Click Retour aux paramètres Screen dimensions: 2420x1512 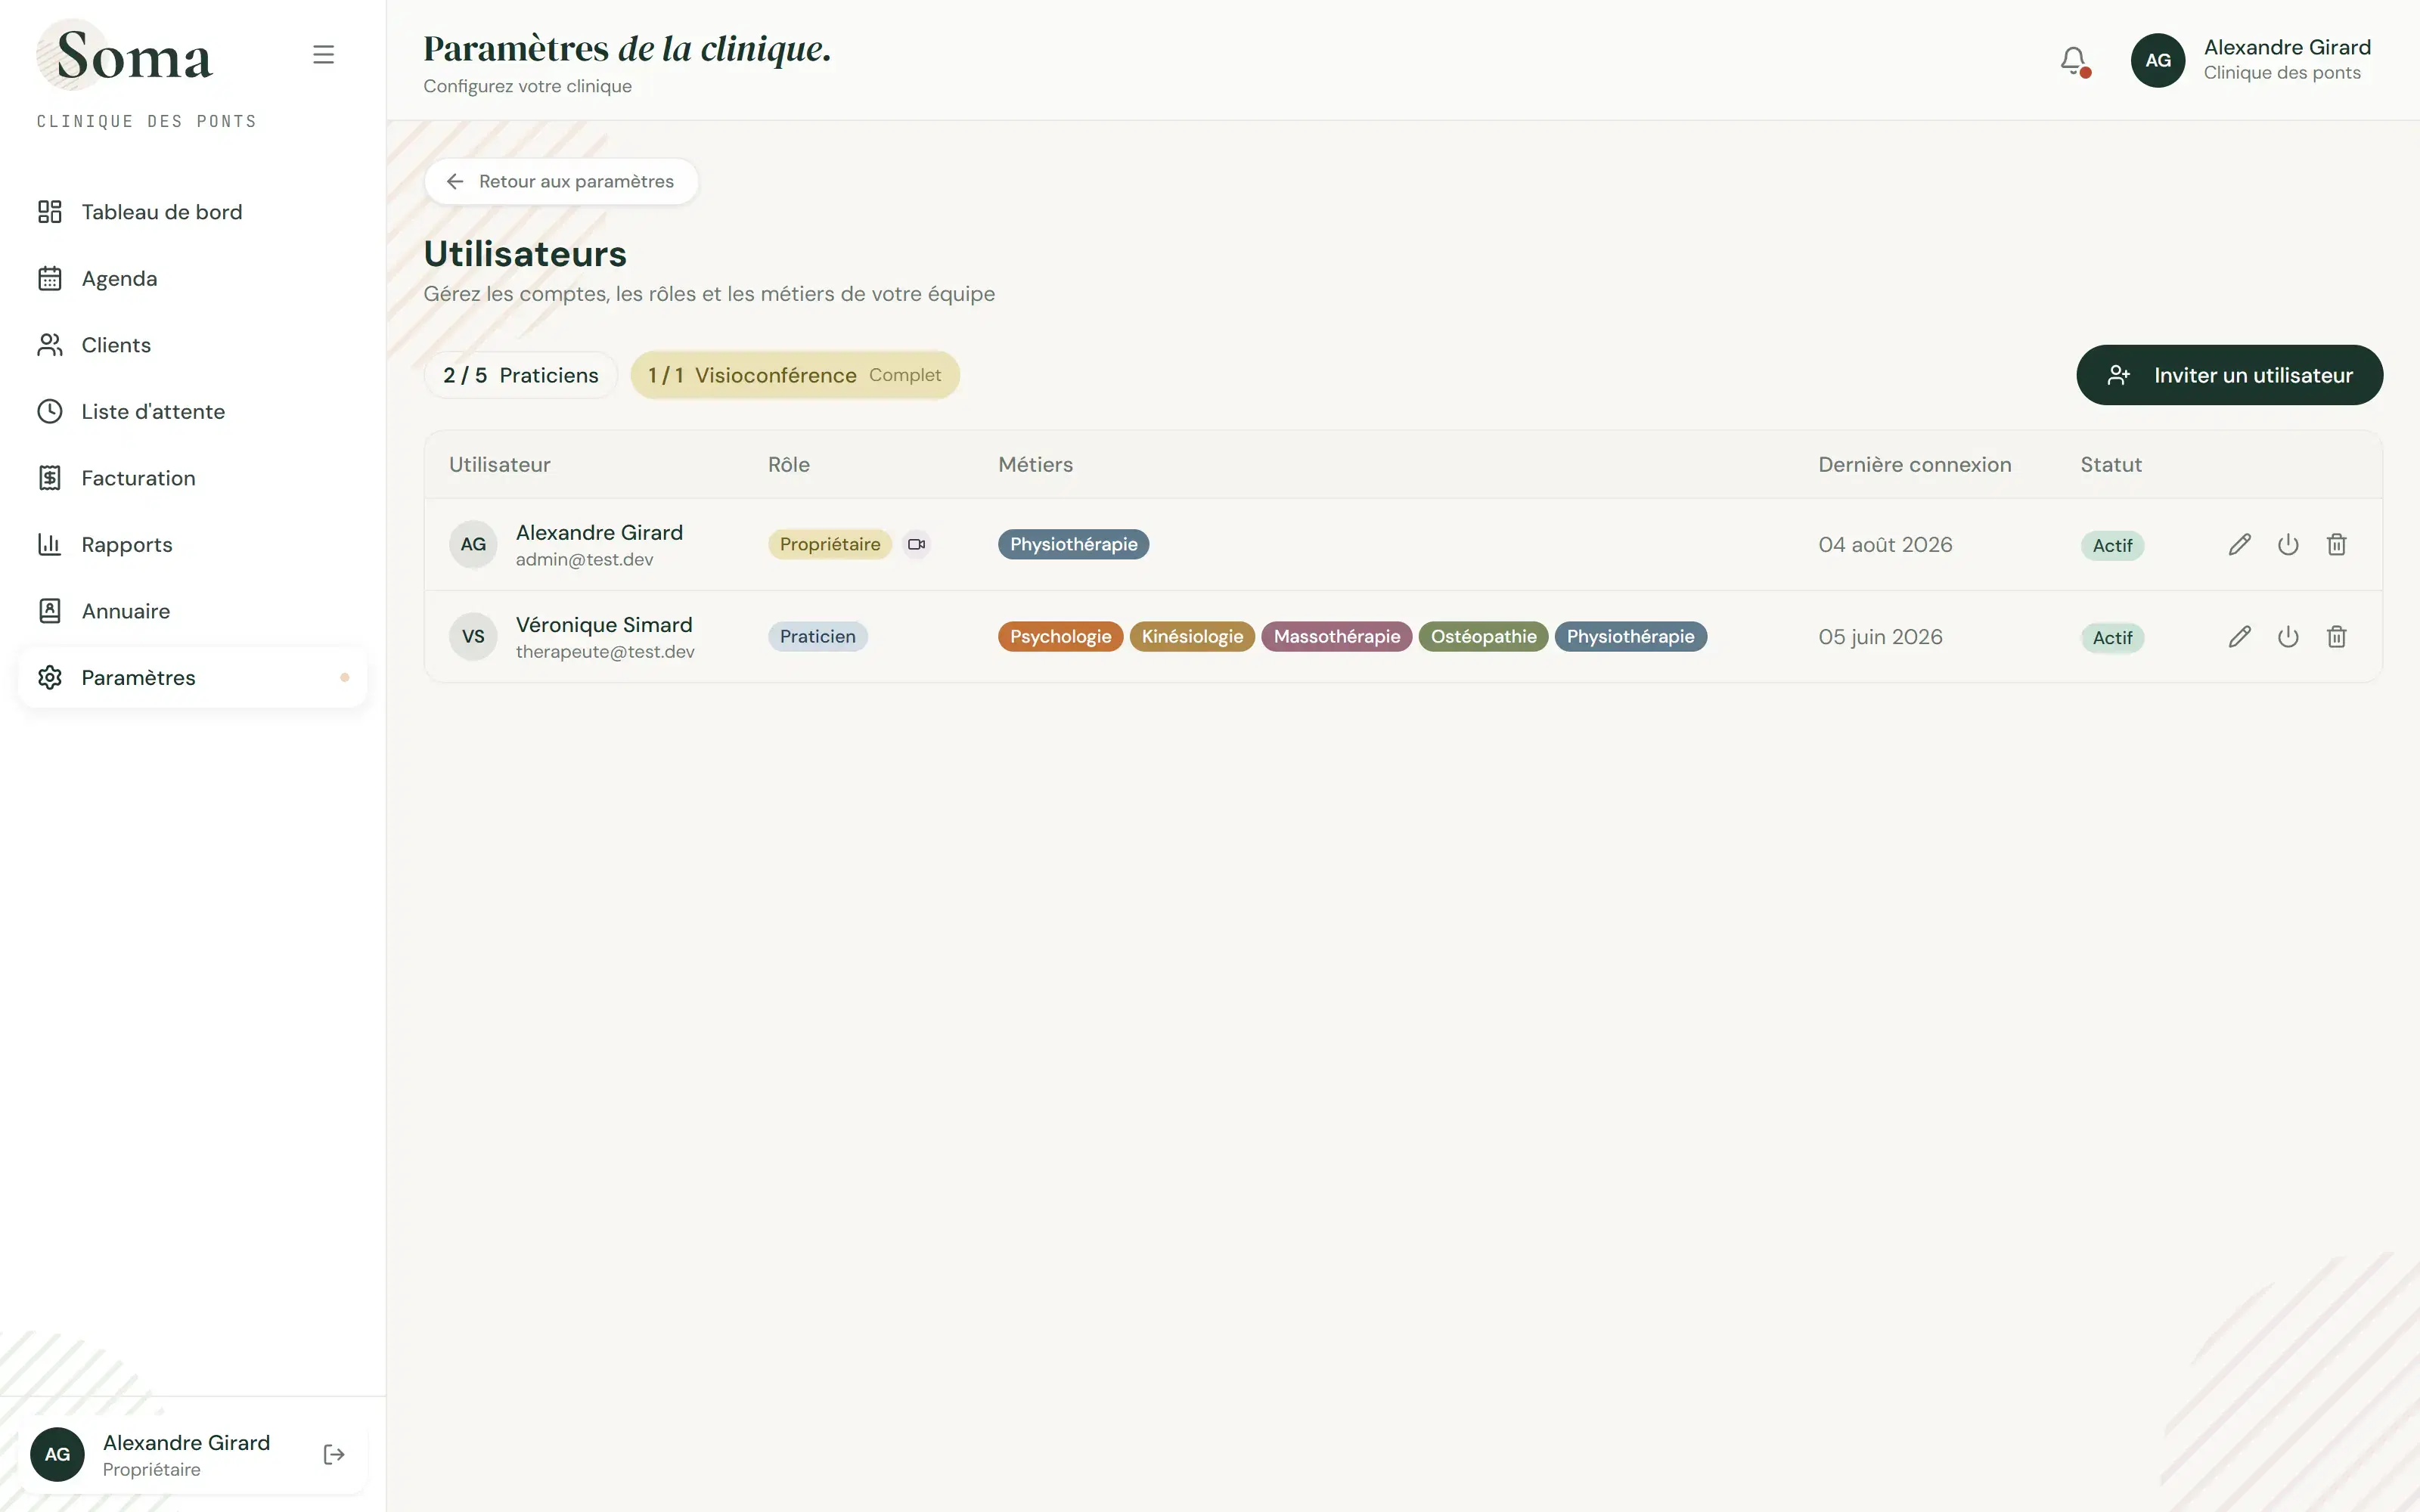(561, 181)
